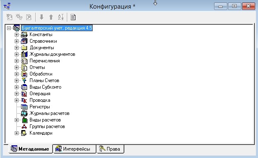Viewport: 258px width, 158px height.
Task: Click the Календари notepad icon
Action: pos(24,133)
